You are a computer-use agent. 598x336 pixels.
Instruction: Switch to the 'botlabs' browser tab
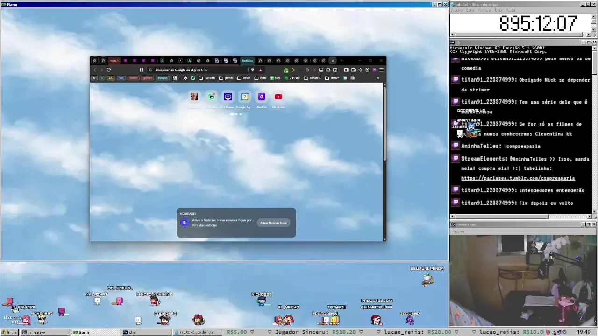point(248,60)
